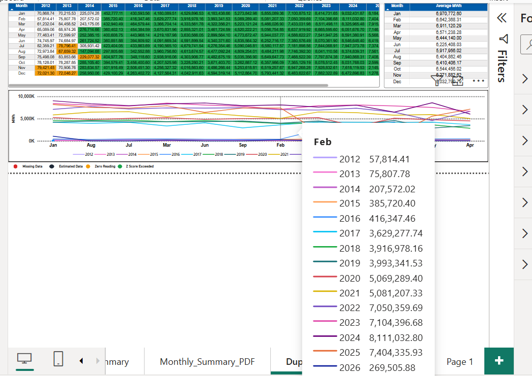Switch to mobile layout view icon
The image size is (532, 376).
[58, 359]
